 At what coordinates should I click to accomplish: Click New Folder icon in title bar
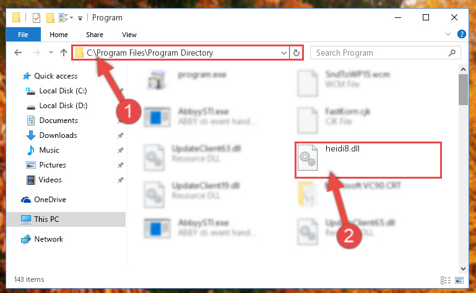[x=50, y=18]
